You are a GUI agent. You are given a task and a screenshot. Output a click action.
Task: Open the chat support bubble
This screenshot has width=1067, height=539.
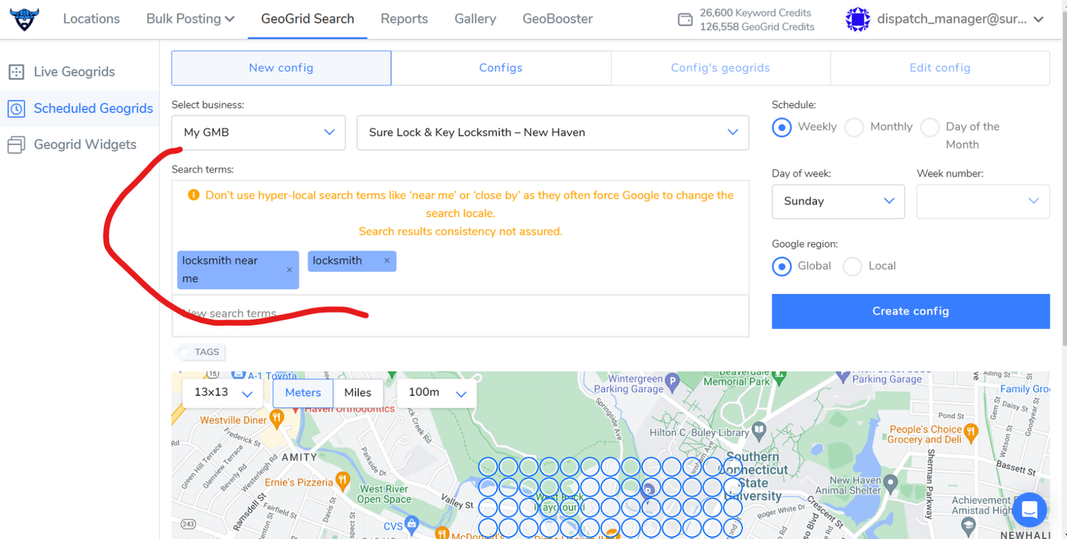click(1029, 510)
